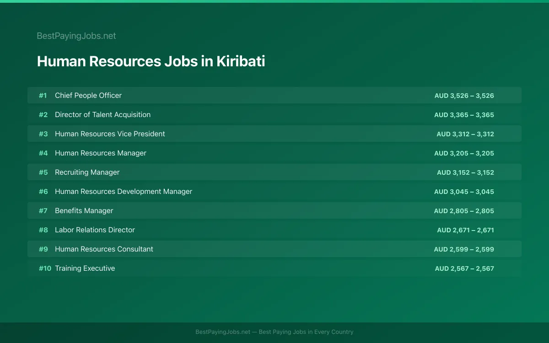This screenshot has width=549, height=343.
Task: Click the #1 rank number
Action: 43,96
